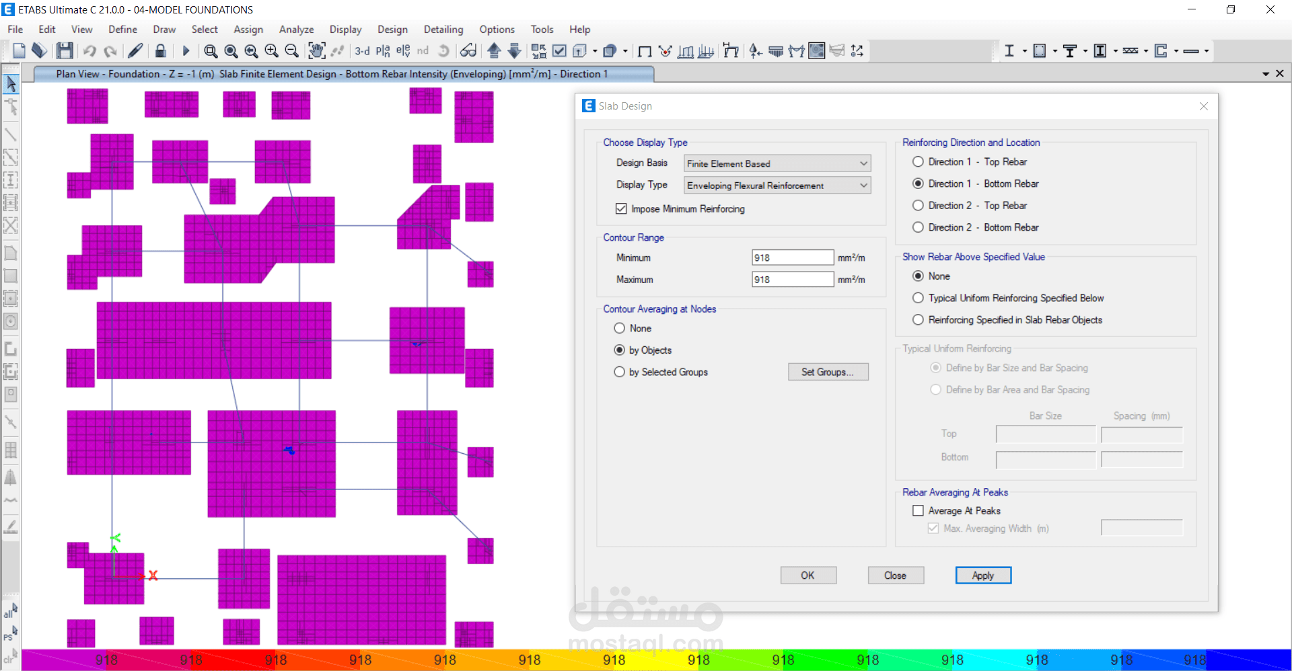Click the 'PS' previous selection sidebar icon

[x=10, y=633]
